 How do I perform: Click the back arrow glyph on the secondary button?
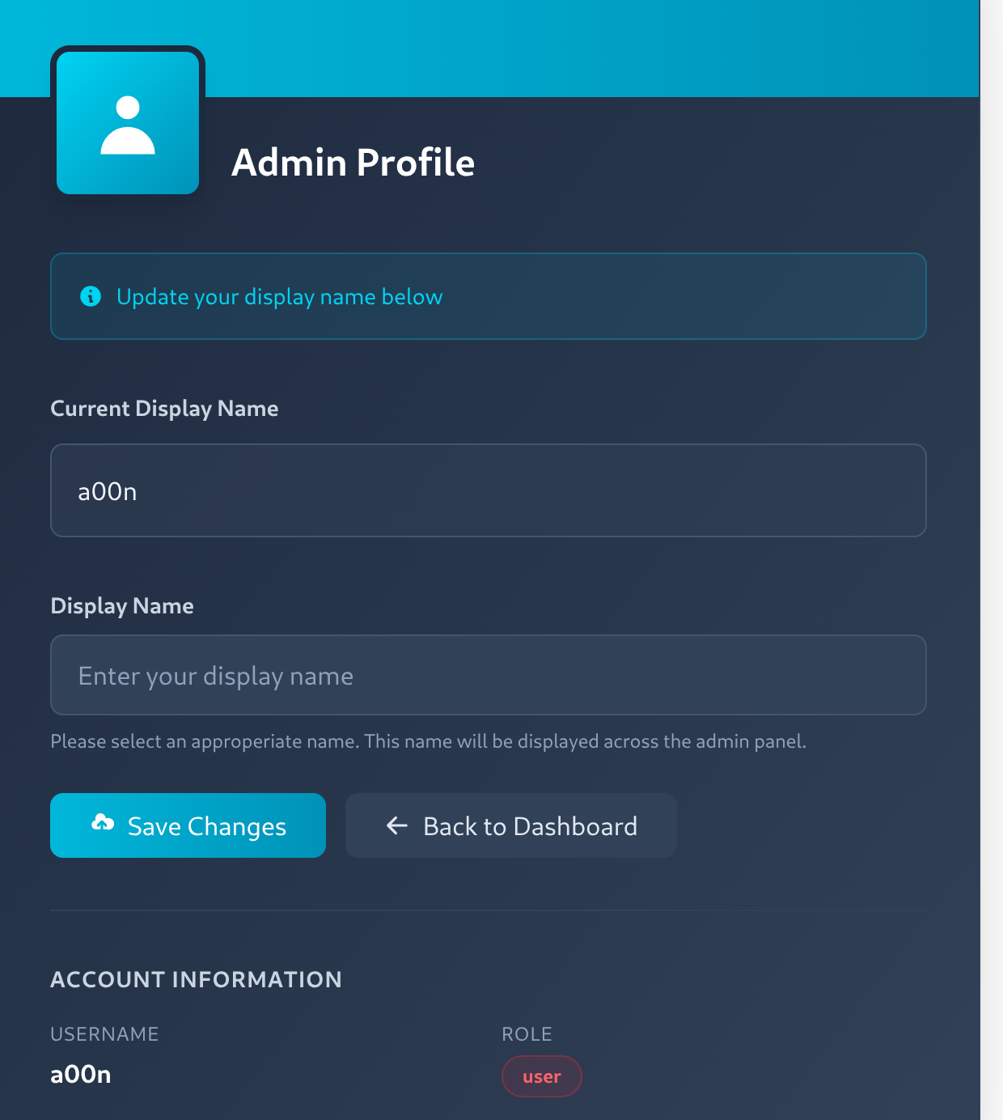396,825
